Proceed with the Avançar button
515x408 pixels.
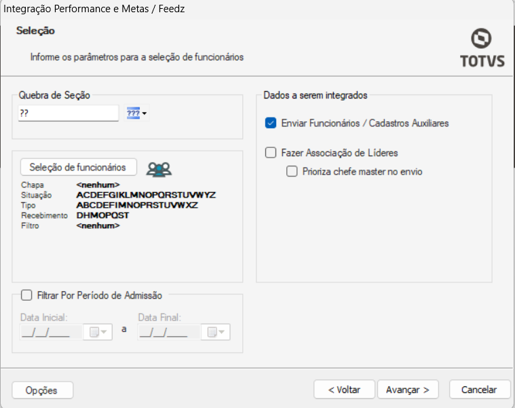(x=408, y=390)
